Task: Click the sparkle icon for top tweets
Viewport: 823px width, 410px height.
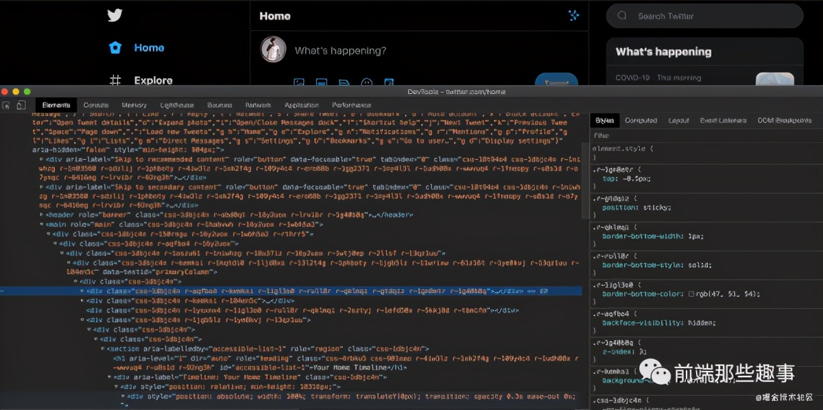Action: [x=573, y=16]
